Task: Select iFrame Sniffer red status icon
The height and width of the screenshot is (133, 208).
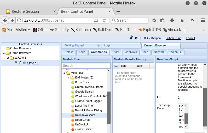Action: click(73, 129)
